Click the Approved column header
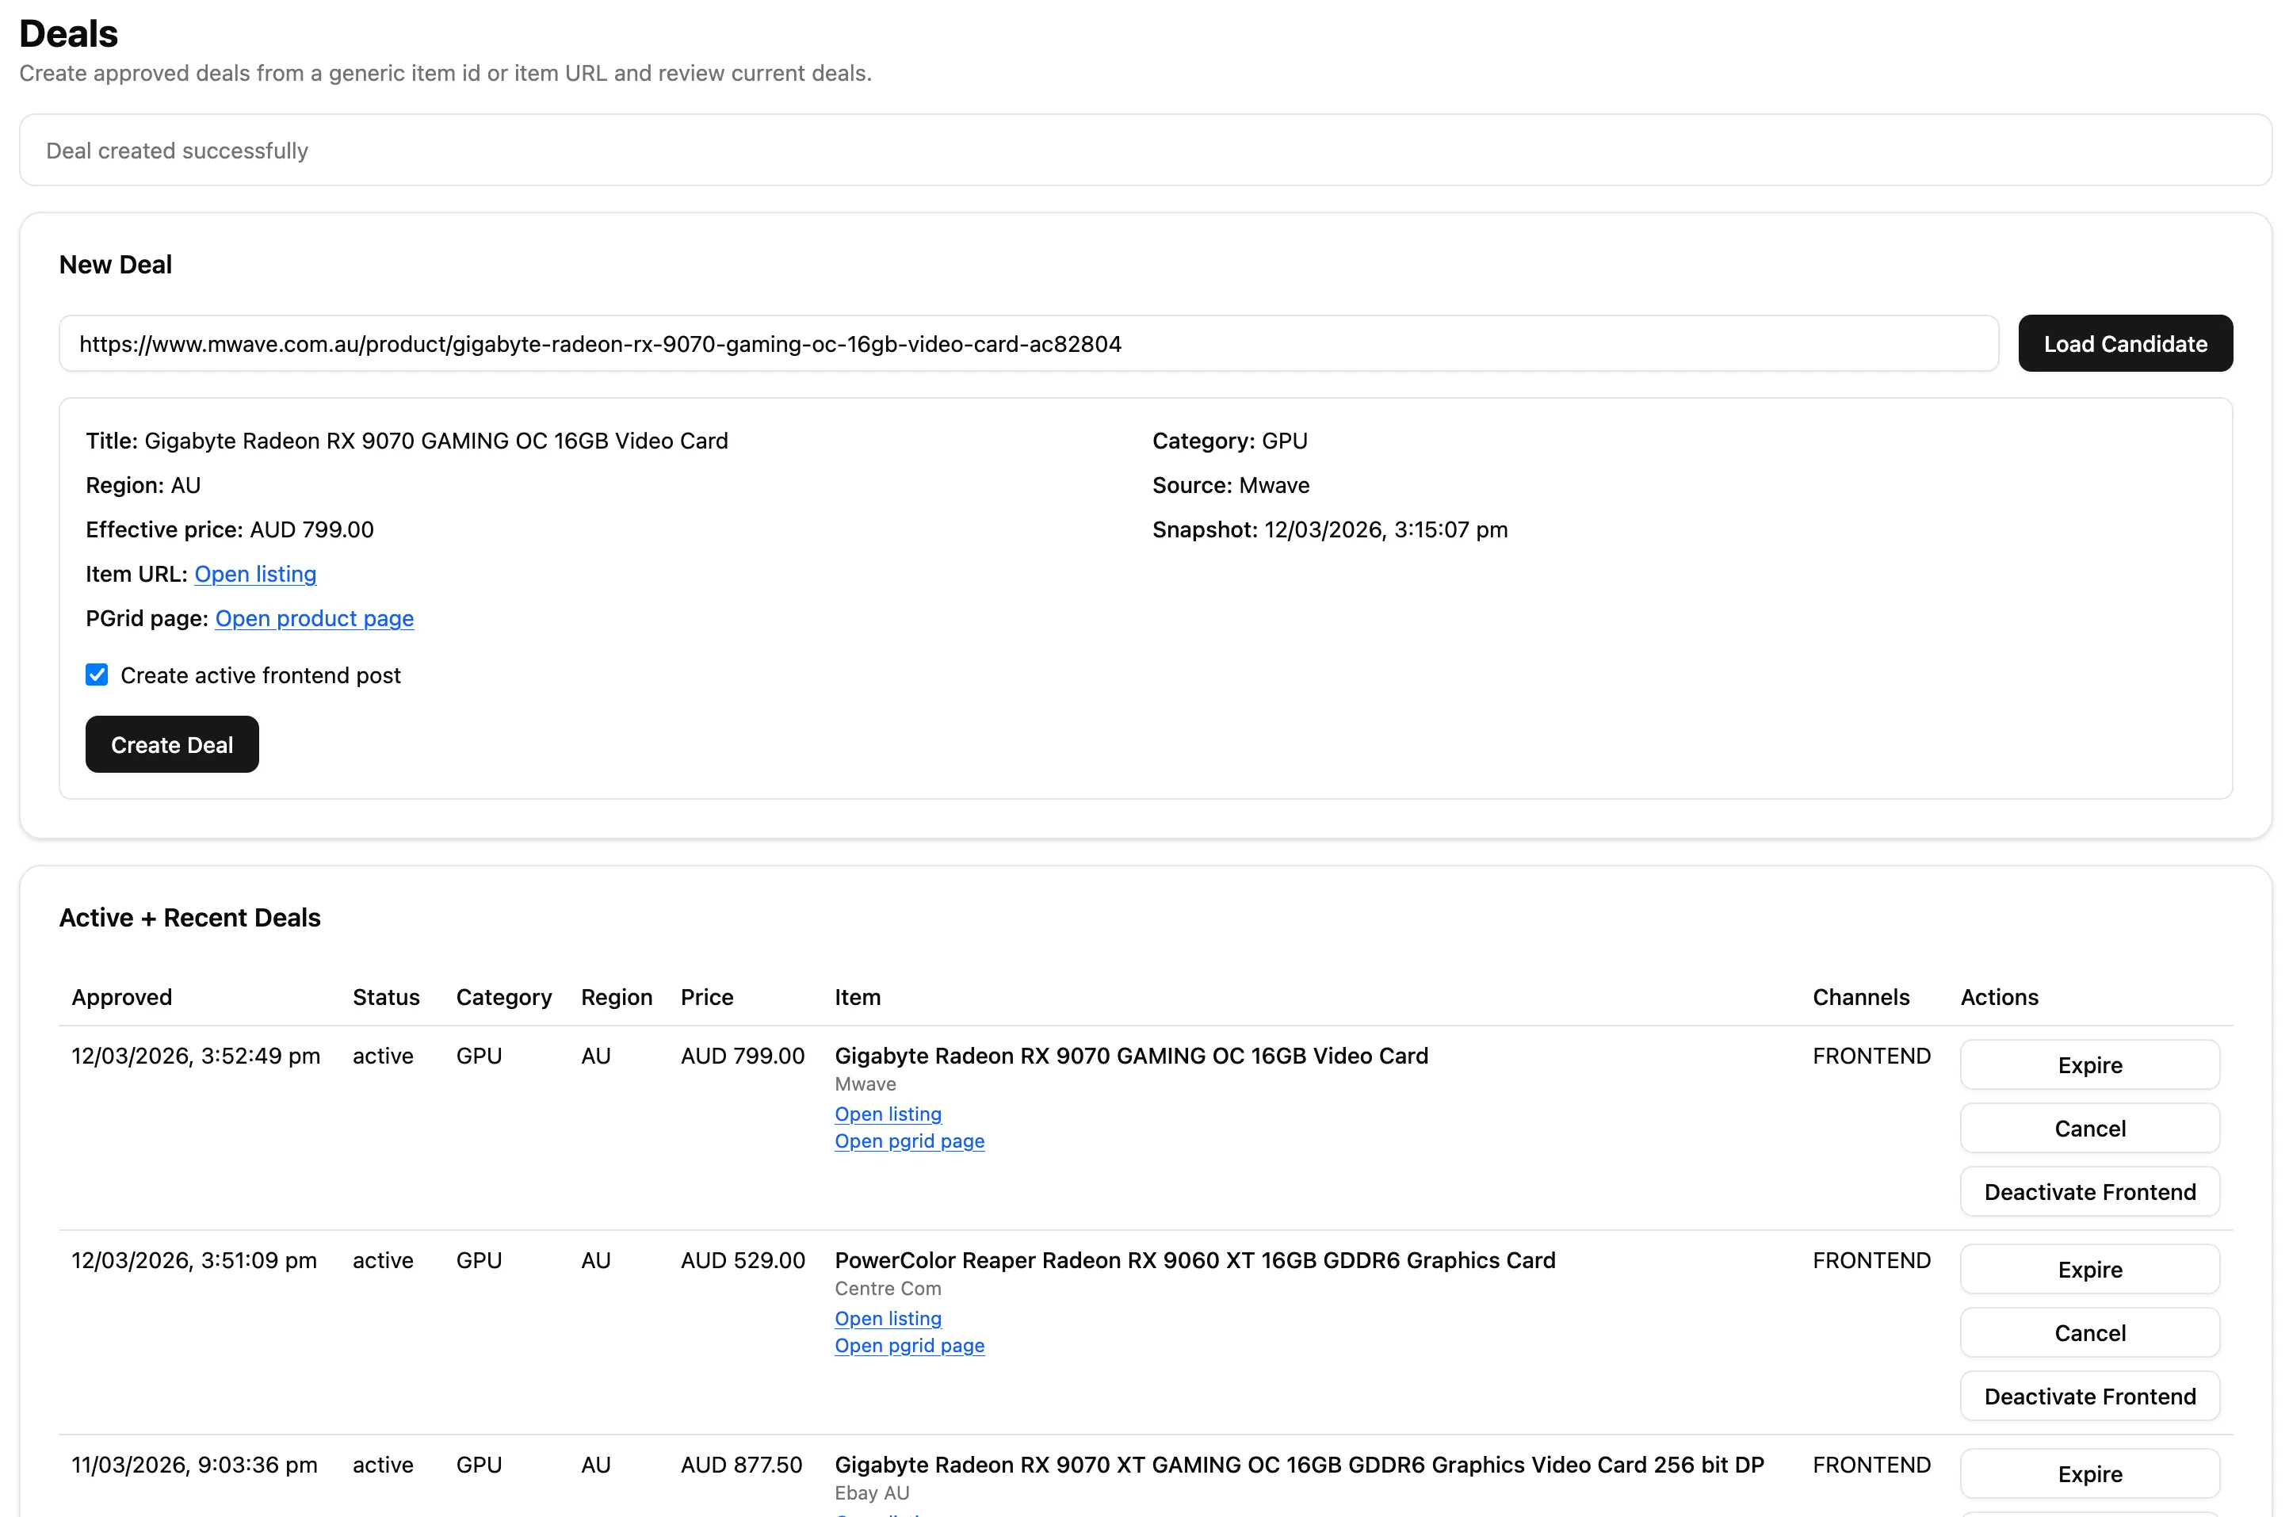This screenshot has height=1517, width=2289. tap(122, 998)
